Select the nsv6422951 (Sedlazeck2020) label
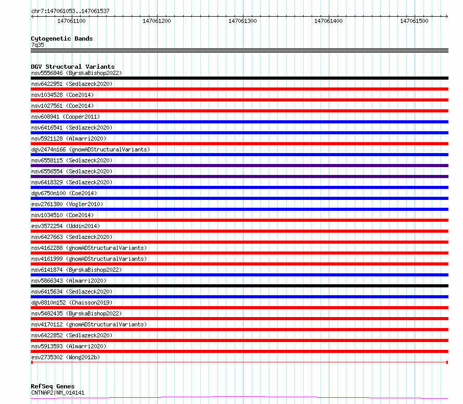This screenshot has height=404, width=463. (x=72, y=84)
